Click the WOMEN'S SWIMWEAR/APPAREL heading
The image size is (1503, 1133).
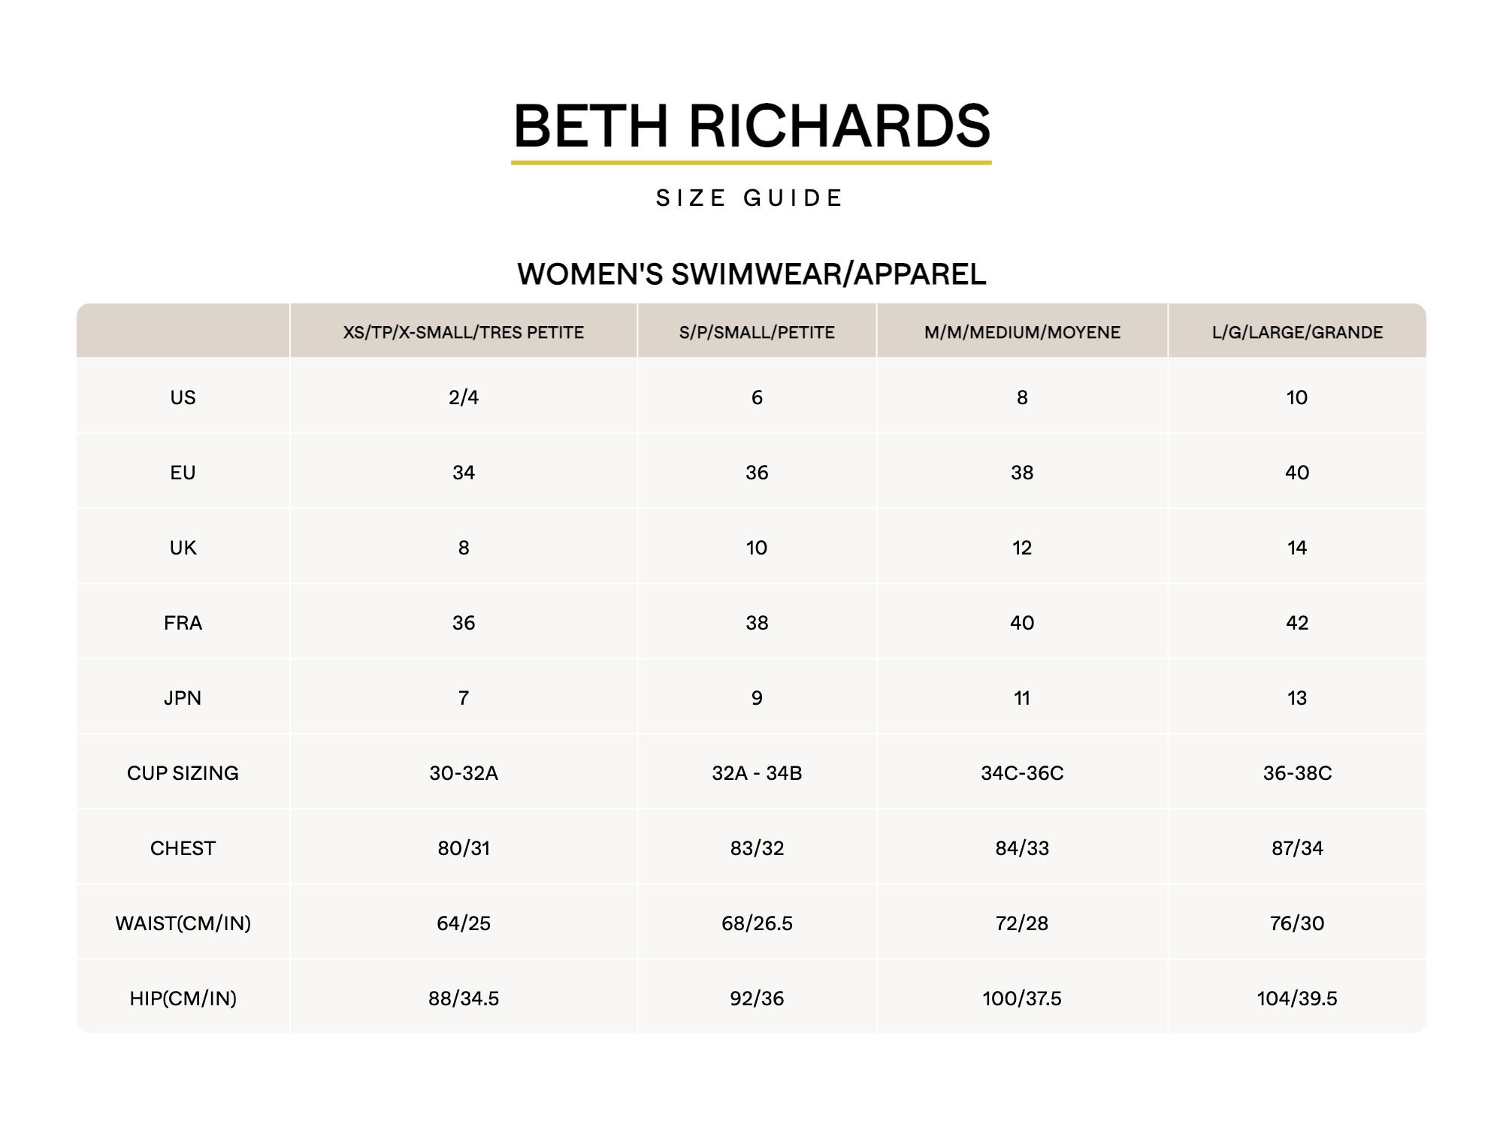(751, 274)
